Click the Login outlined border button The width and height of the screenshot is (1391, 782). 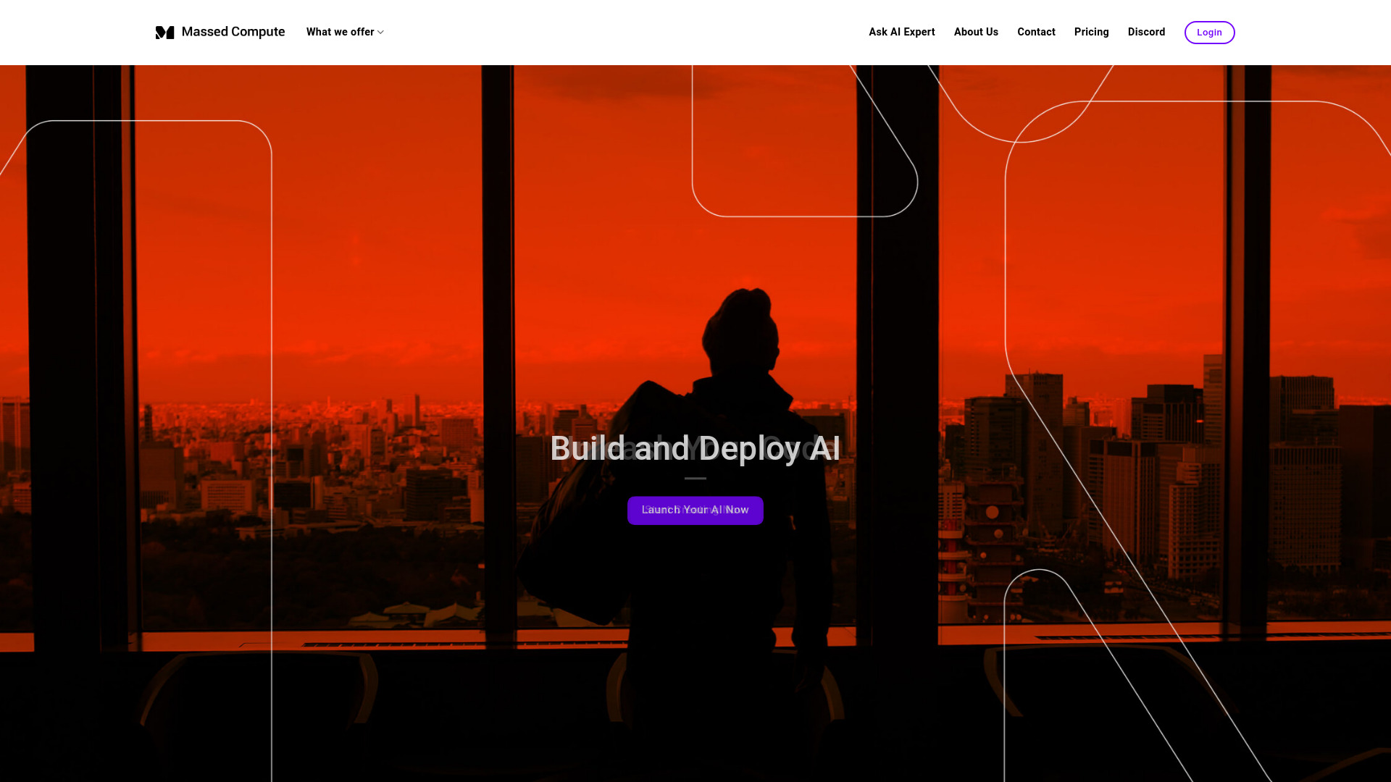(1209, 32)
